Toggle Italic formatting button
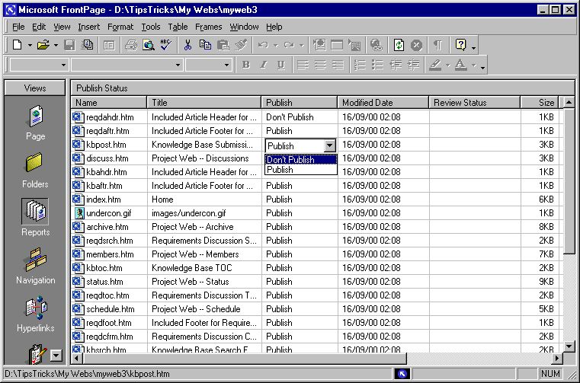 click(264, 65)
